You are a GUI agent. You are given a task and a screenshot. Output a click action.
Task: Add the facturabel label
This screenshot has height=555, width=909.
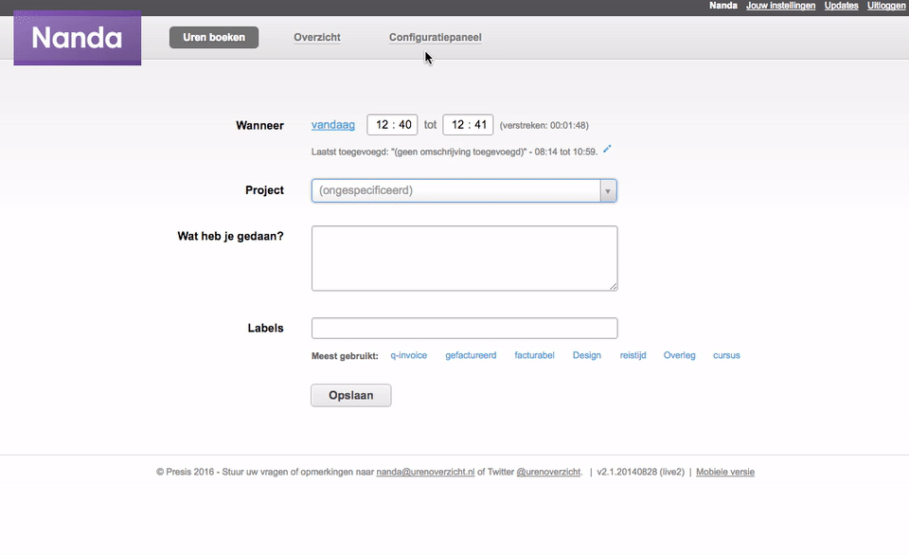[534, 355]
